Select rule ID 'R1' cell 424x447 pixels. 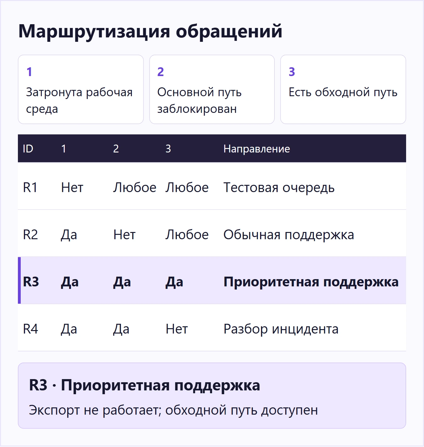tap(30, 188)
